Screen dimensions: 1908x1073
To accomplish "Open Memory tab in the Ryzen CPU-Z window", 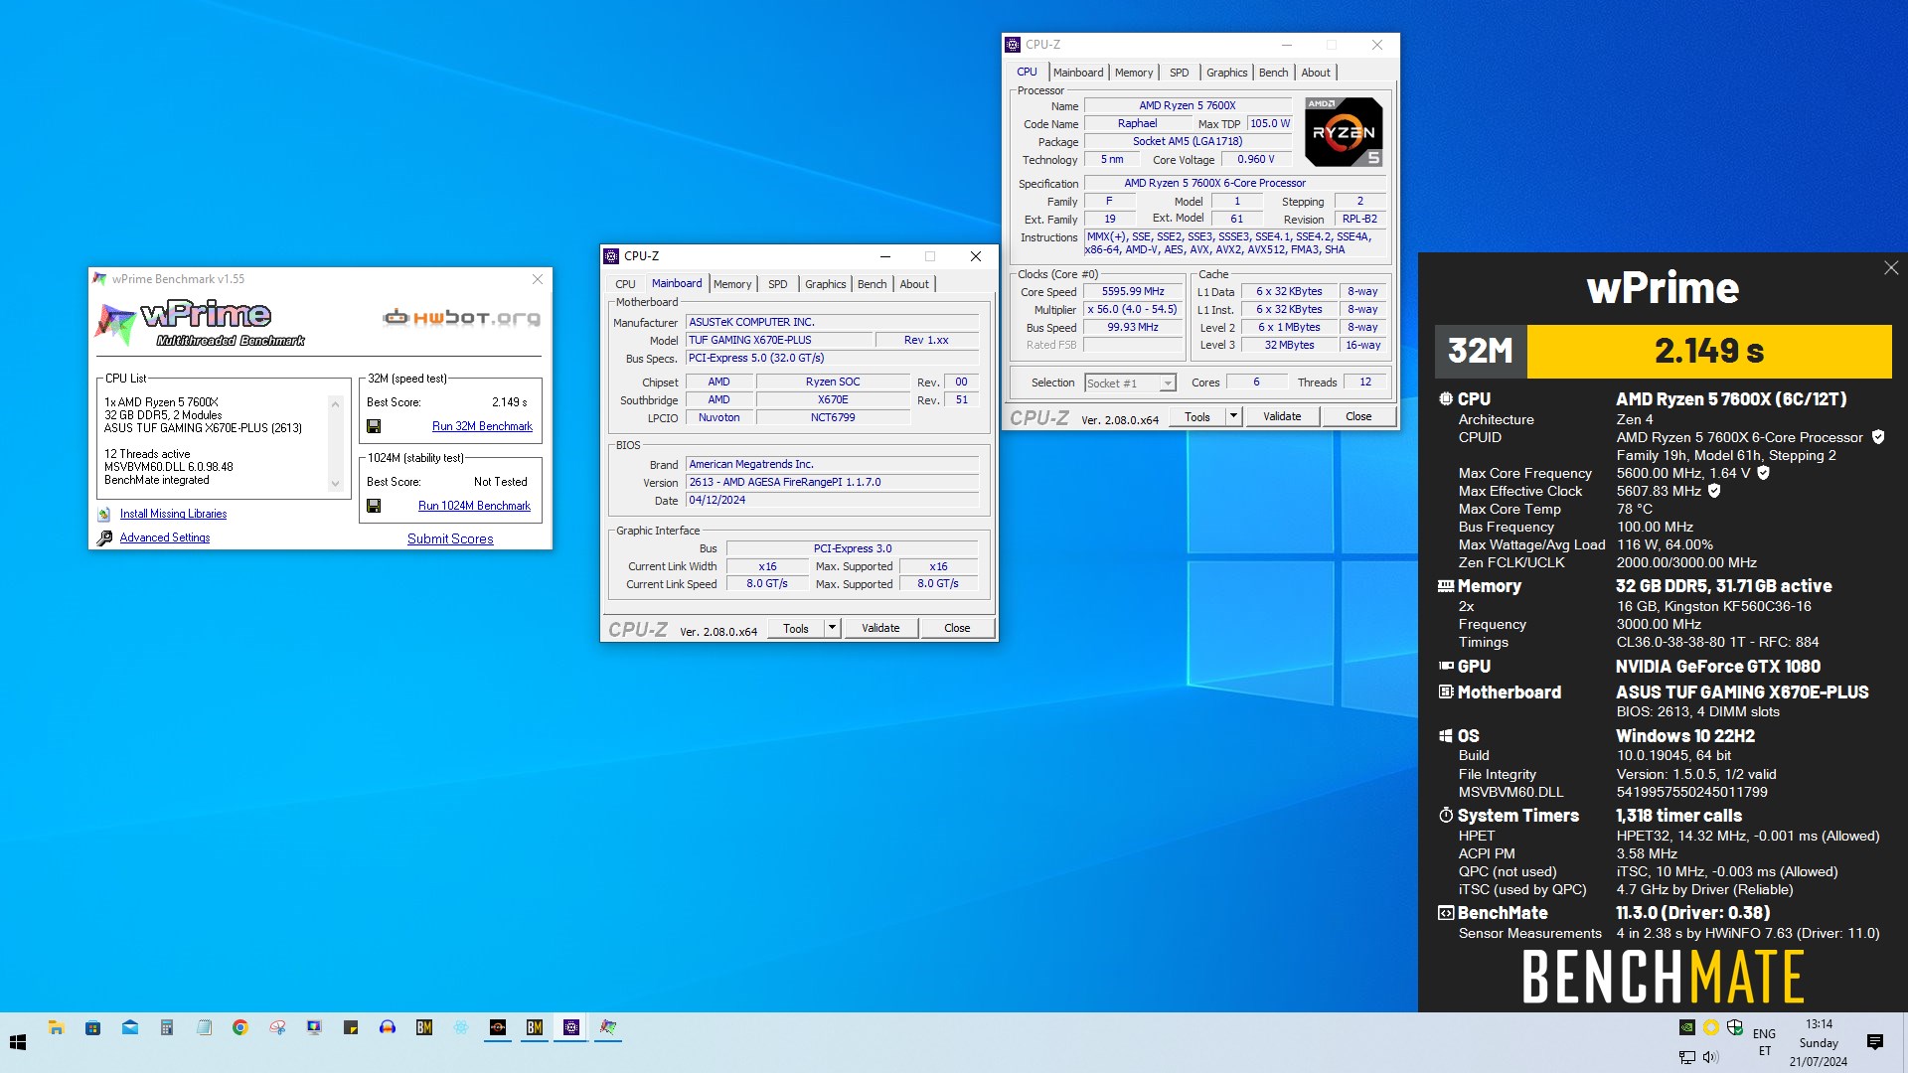I will tap(1134, 73).
